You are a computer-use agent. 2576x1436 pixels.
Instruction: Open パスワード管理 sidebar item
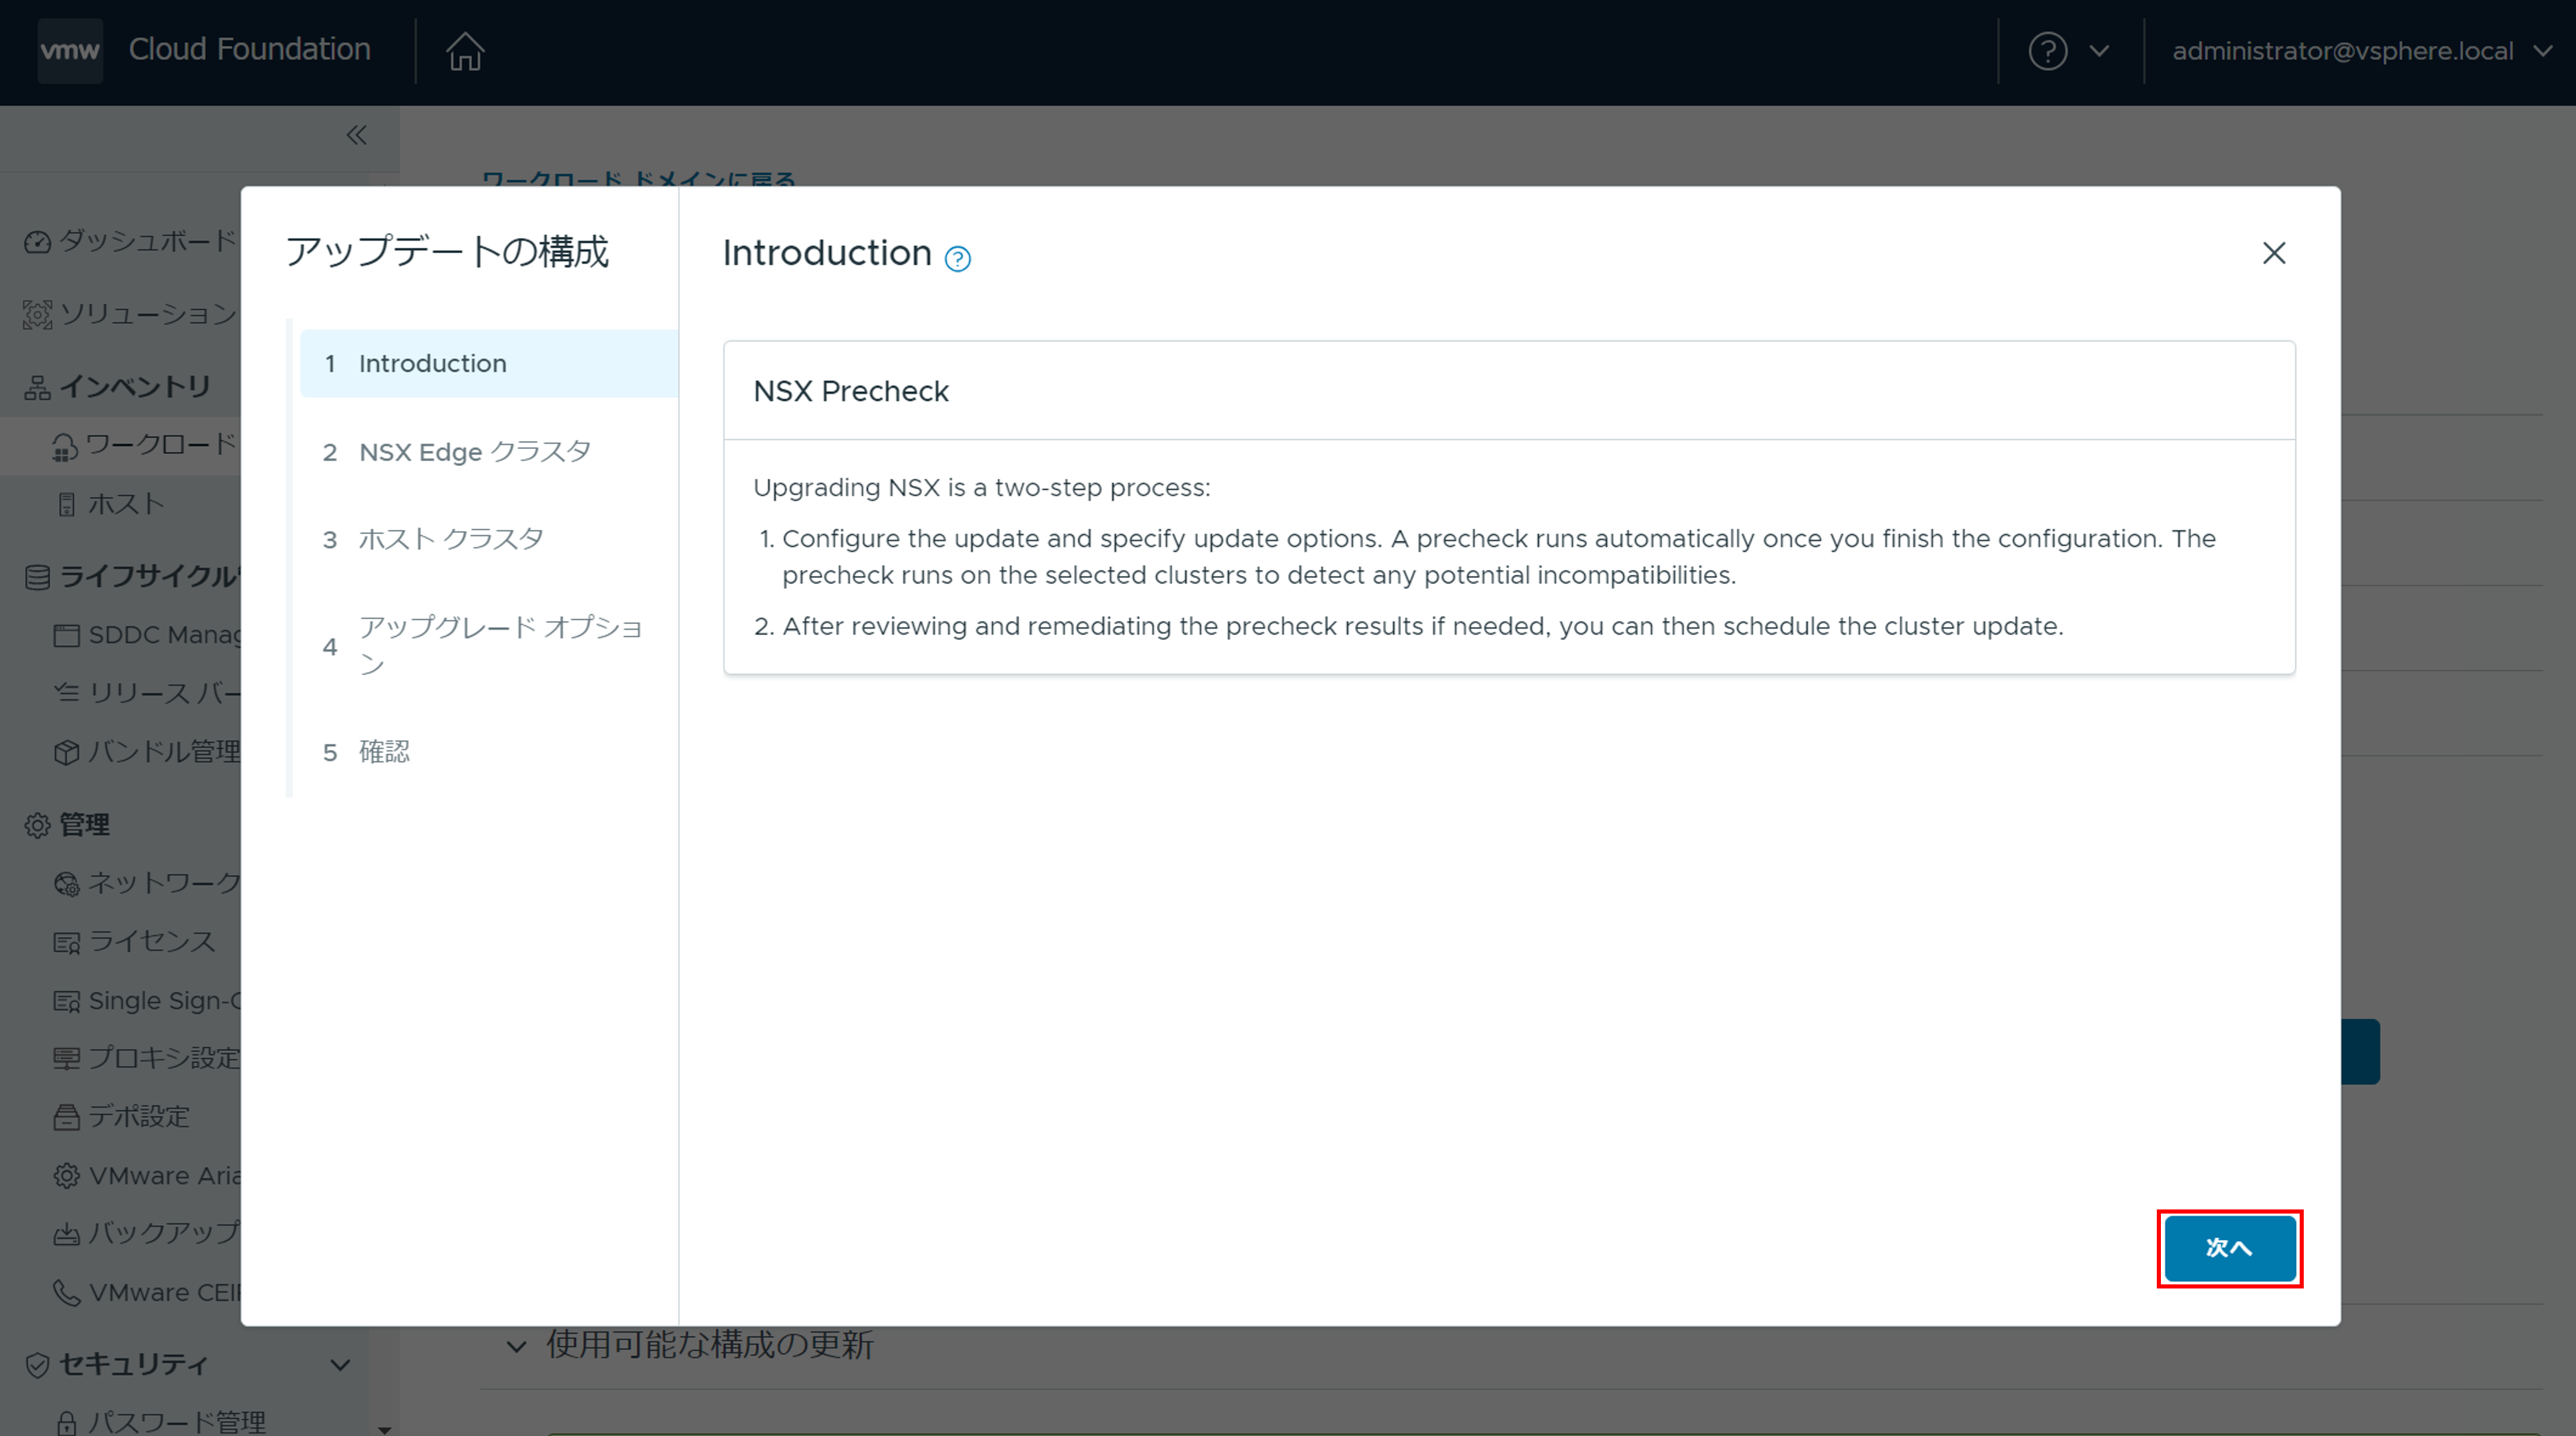[x=160, y=1421]
